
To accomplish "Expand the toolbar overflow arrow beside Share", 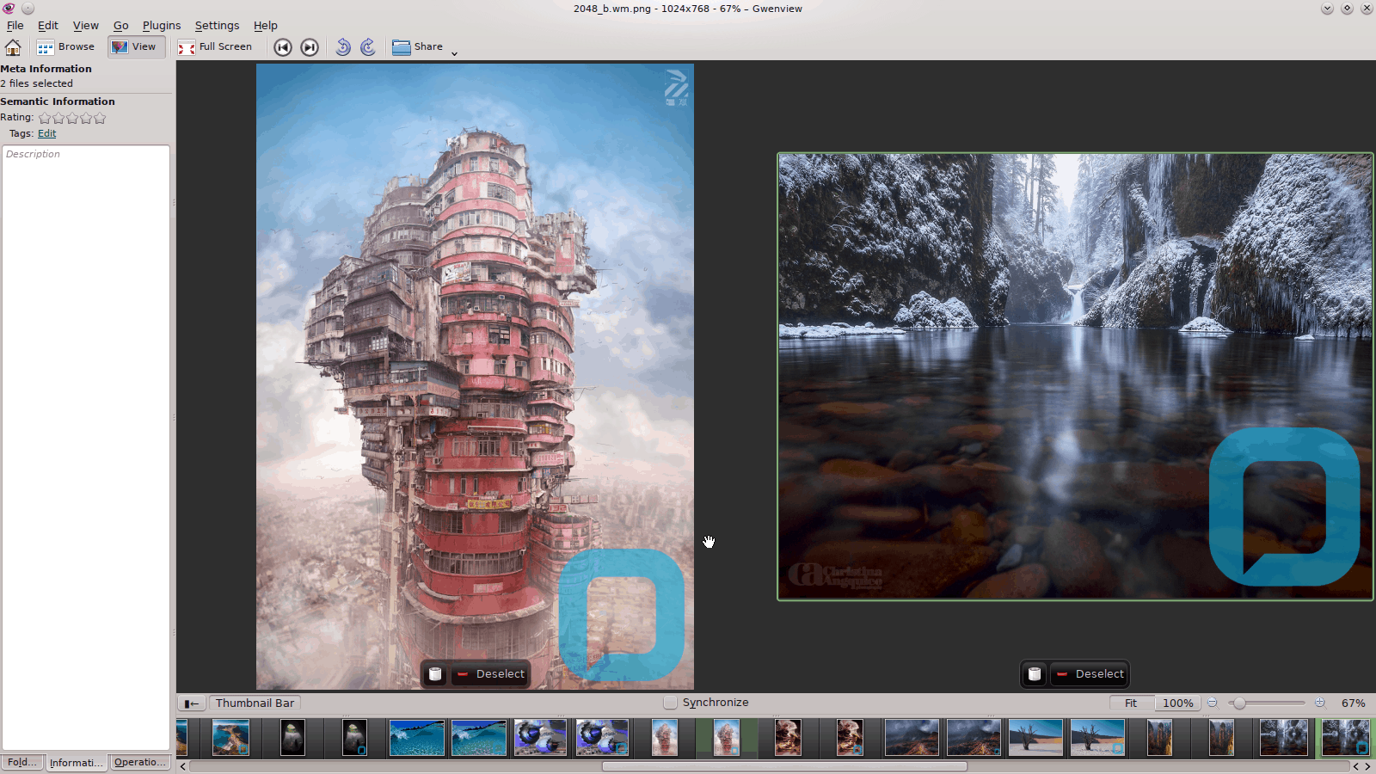I will tap(454, 53).
